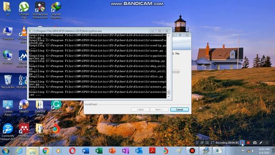Click the disabled Back button in the installer
Screen dimensions: 275x155
pyautogui.click(x=140, y=109)
